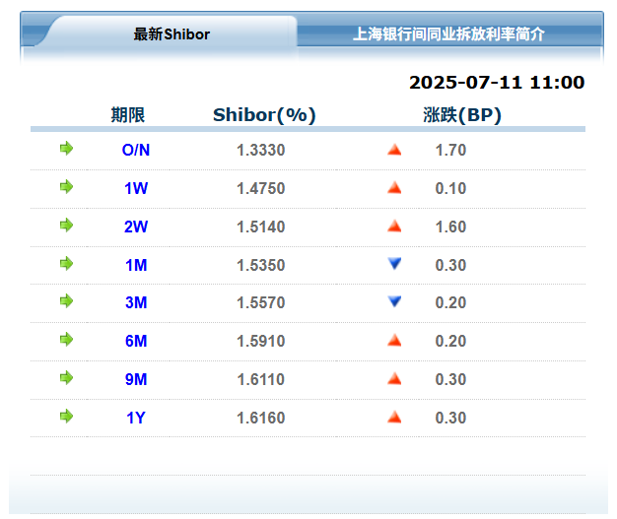Select the Shibor rate 1.6110

pos(261,379)
